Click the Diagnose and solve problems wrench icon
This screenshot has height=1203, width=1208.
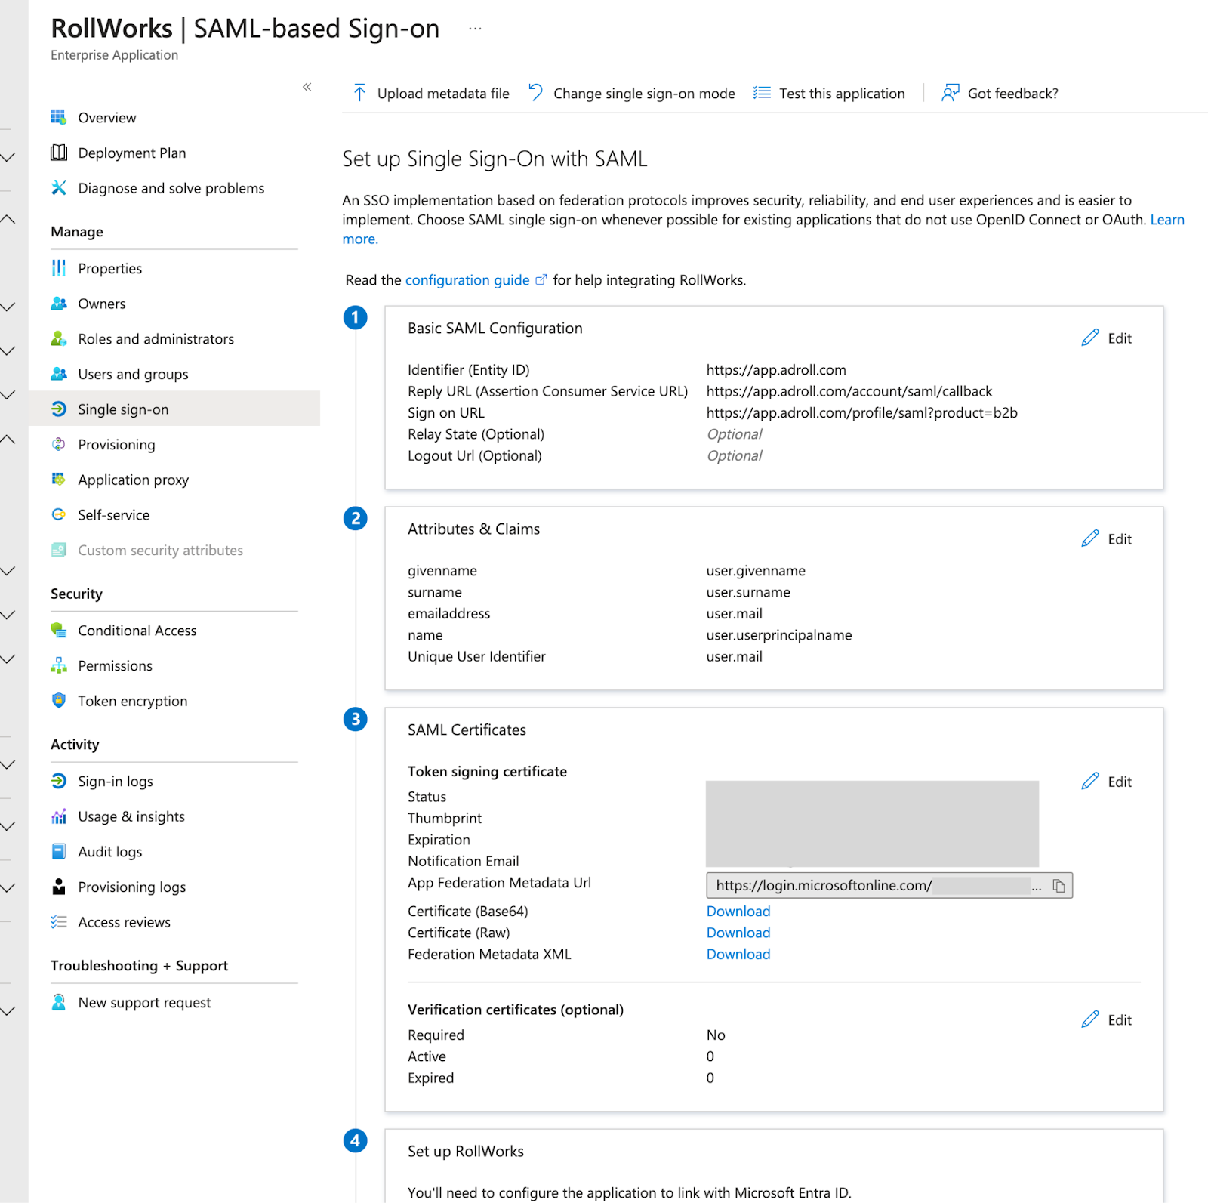click(x=59, y=188)
